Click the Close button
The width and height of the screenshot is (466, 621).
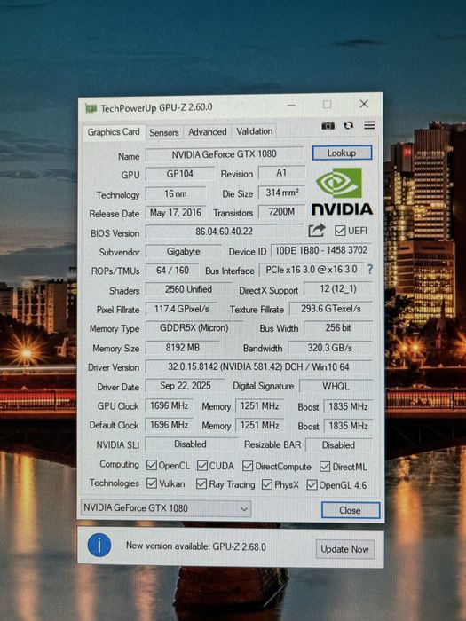[351, 510]
